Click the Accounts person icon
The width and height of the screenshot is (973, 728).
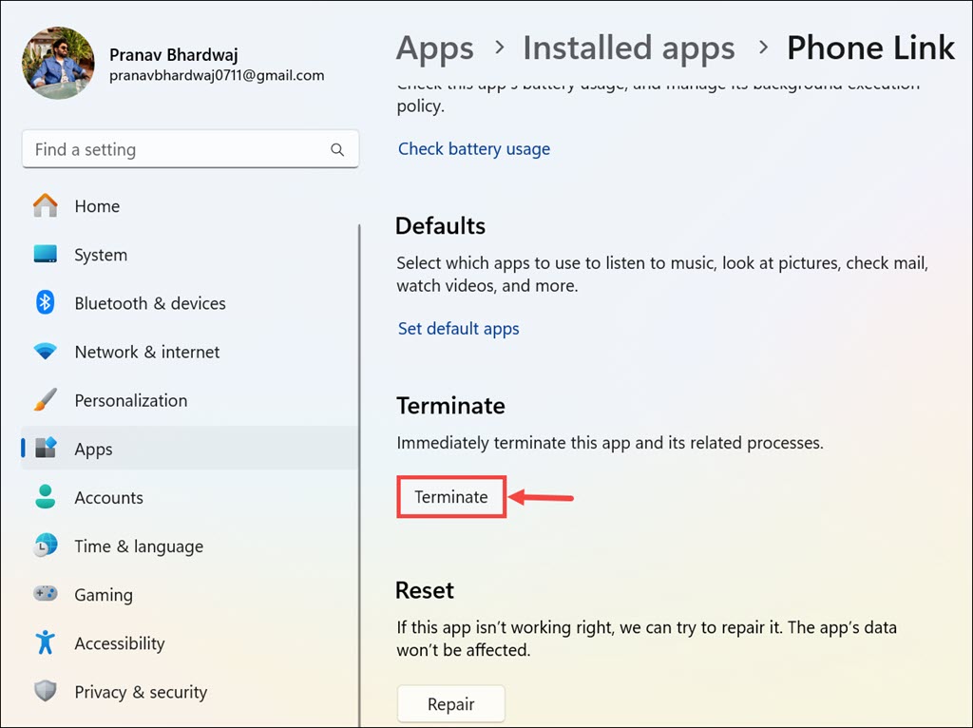tap(46, 497)
